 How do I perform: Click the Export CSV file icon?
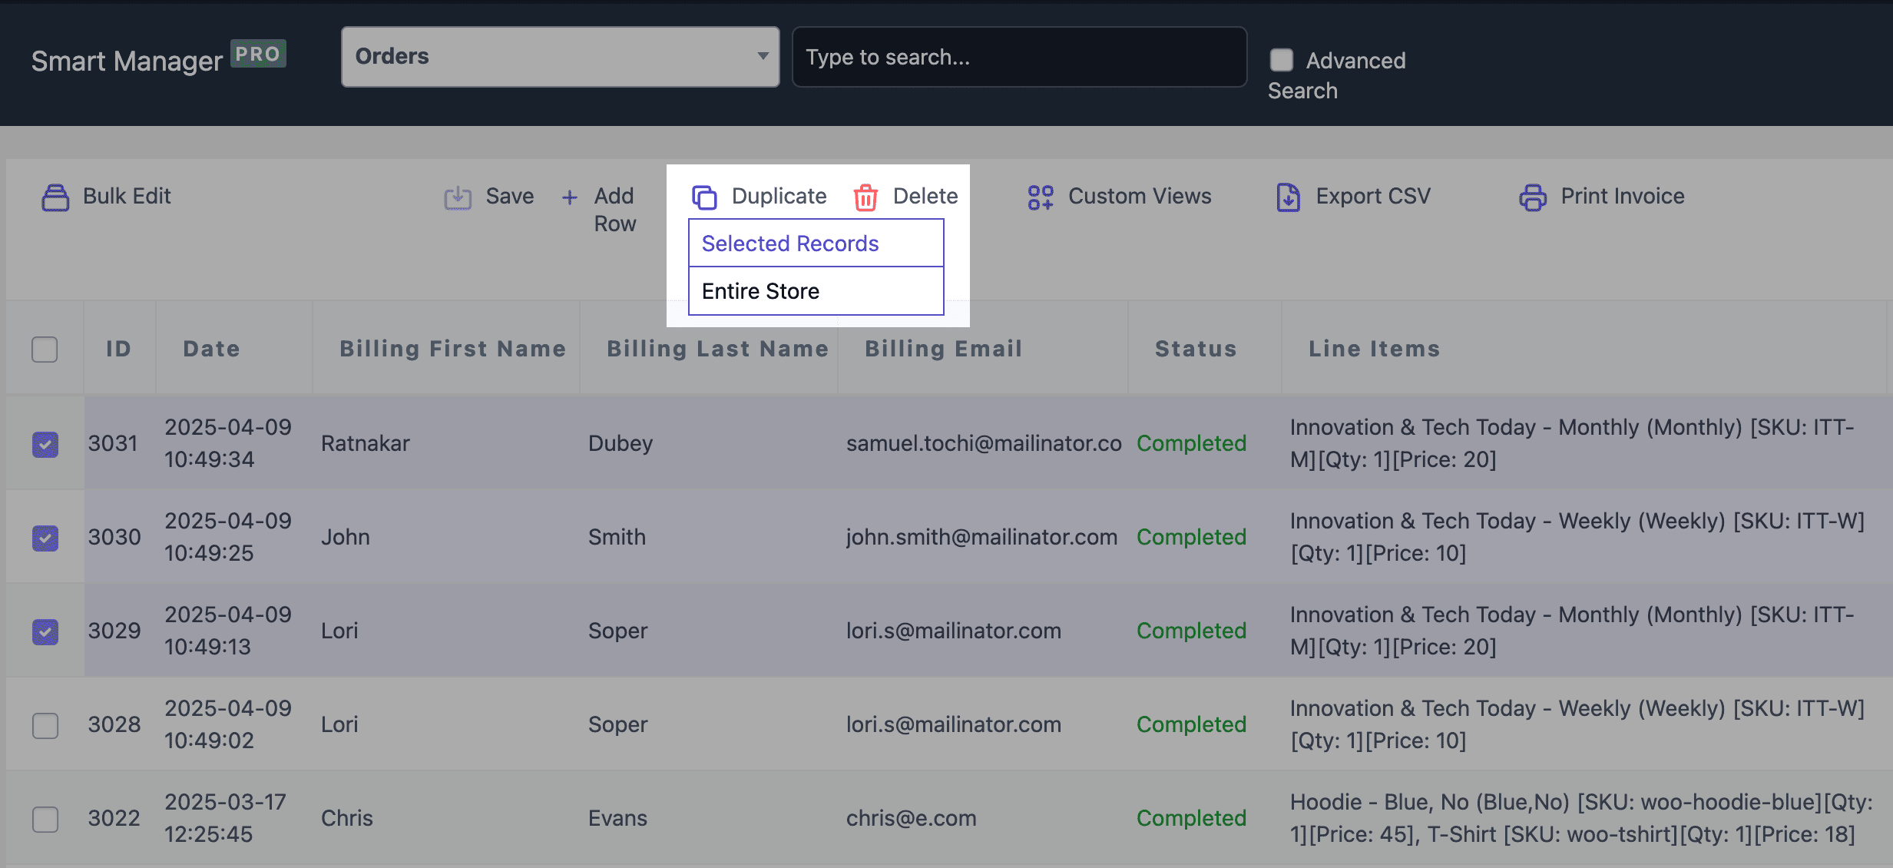(1288, 197)
